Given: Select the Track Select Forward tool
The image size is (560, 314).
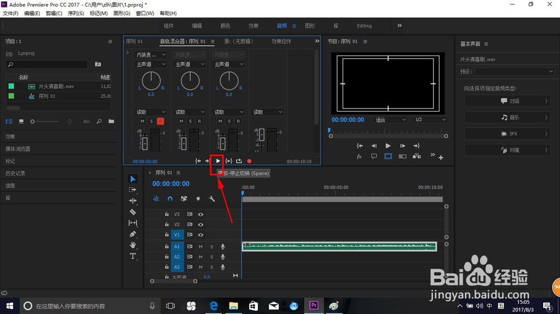Looking at the screenshot, I should 133,190.
